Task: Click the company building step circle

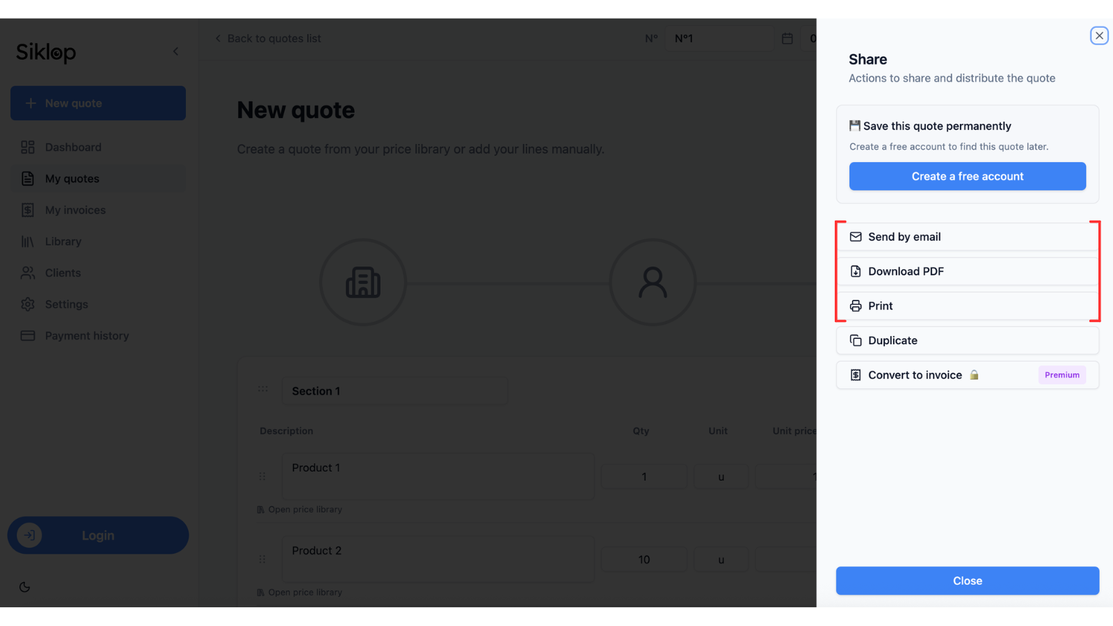Action: 363,282
